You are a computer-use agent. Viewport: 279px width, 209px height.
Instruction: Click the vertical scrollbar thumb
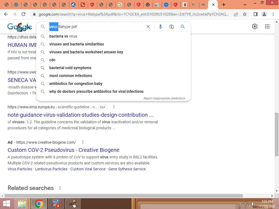pyautogui.click(x=277, y=134)
